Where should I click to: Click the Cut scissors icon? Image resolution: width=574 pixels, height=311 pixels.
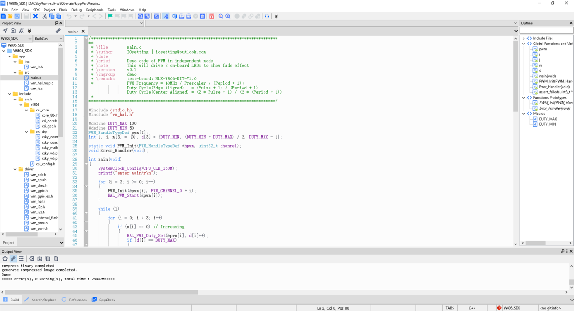tap(44, 16)
